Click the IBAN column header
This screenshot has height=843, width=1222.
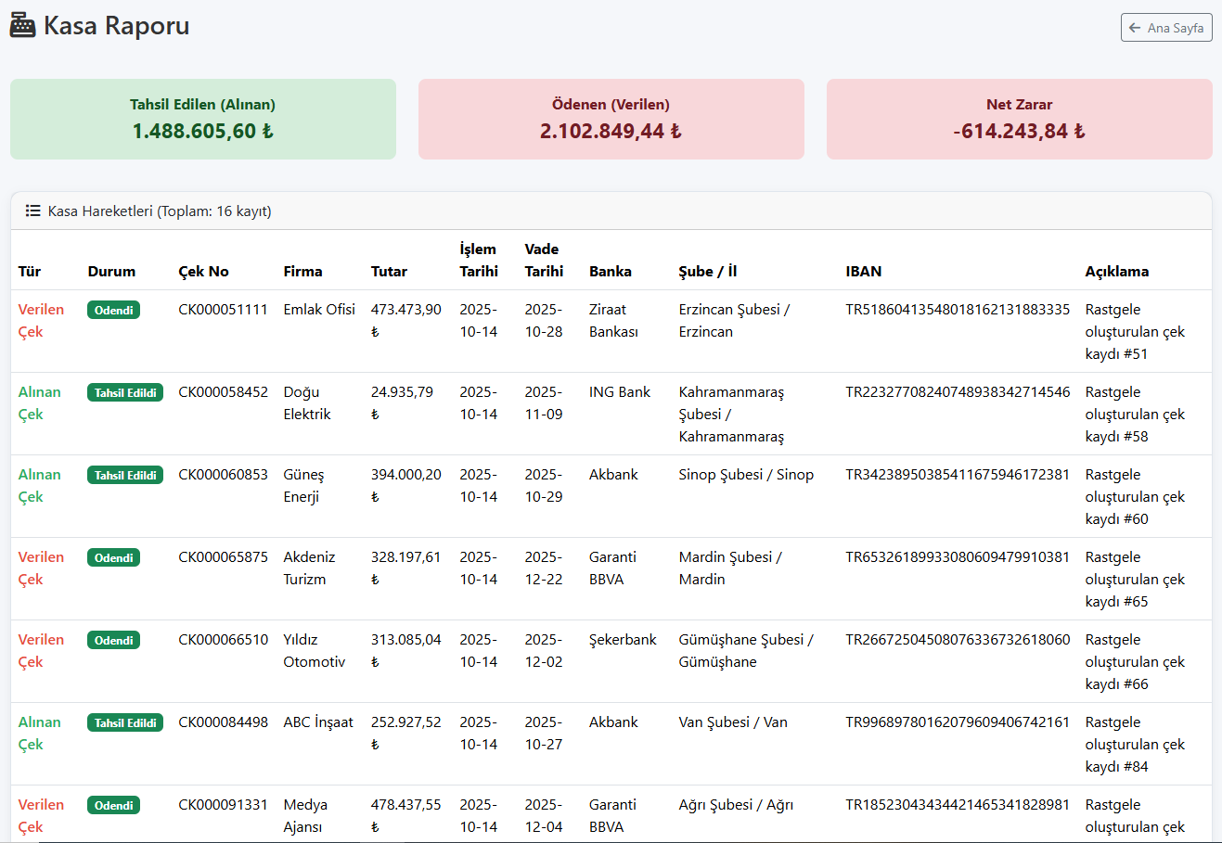pyautogui.click(x=863, y=272)
